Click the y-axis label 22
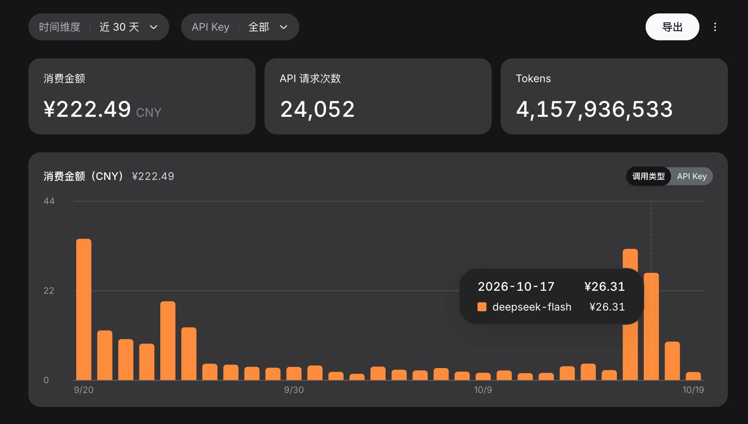This screenshot has height=424, width=748. pos(49,291)
